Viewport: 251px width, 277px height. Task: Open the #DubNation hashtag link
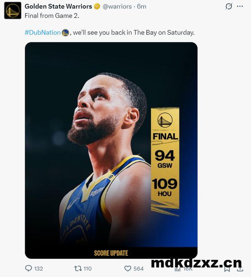[x=43, y=32]
